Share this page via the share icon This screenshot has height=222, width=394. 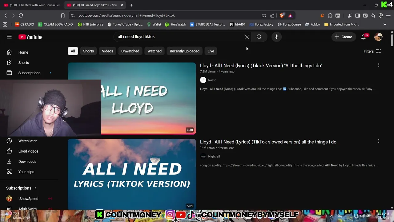coord(272,15)
